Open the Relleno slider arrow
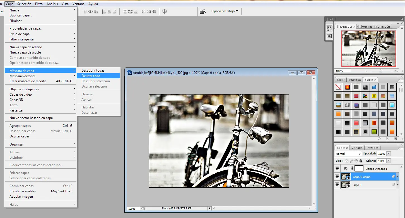This screenshot has width=405, height=218. tap(389, 161)
